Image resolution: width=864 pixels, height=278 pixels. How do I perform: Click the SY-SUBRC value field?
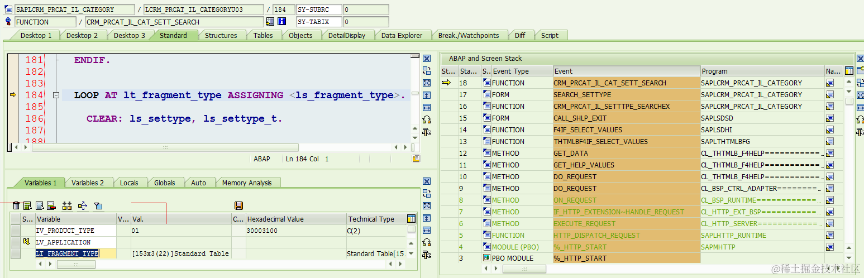pos(366,9)
